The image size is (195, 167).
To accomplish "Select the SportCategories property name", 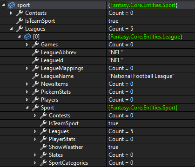I will click(68, 163).
